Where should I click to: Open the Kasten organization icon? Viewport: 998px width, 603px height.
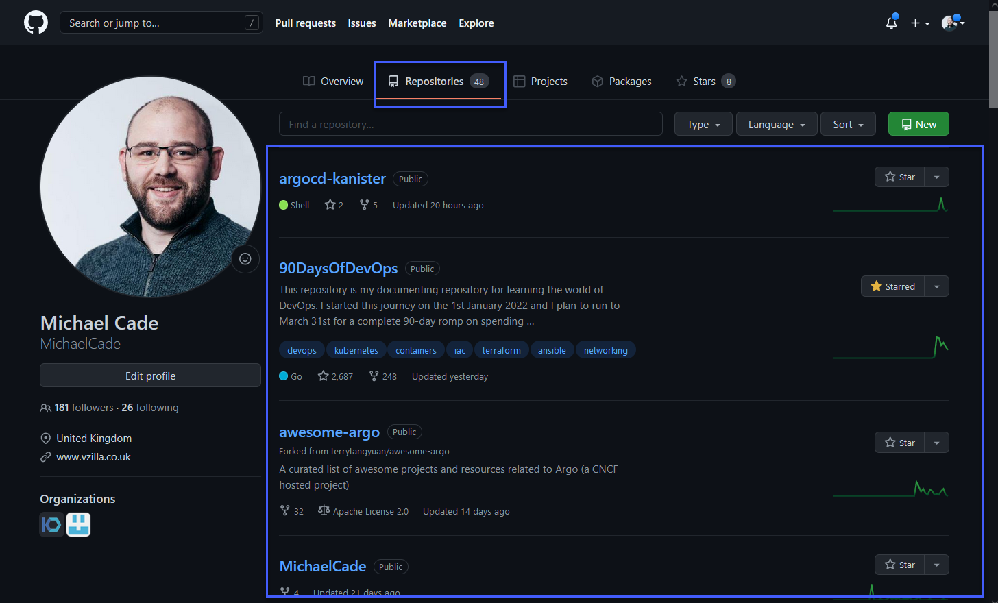click(51, 524)
